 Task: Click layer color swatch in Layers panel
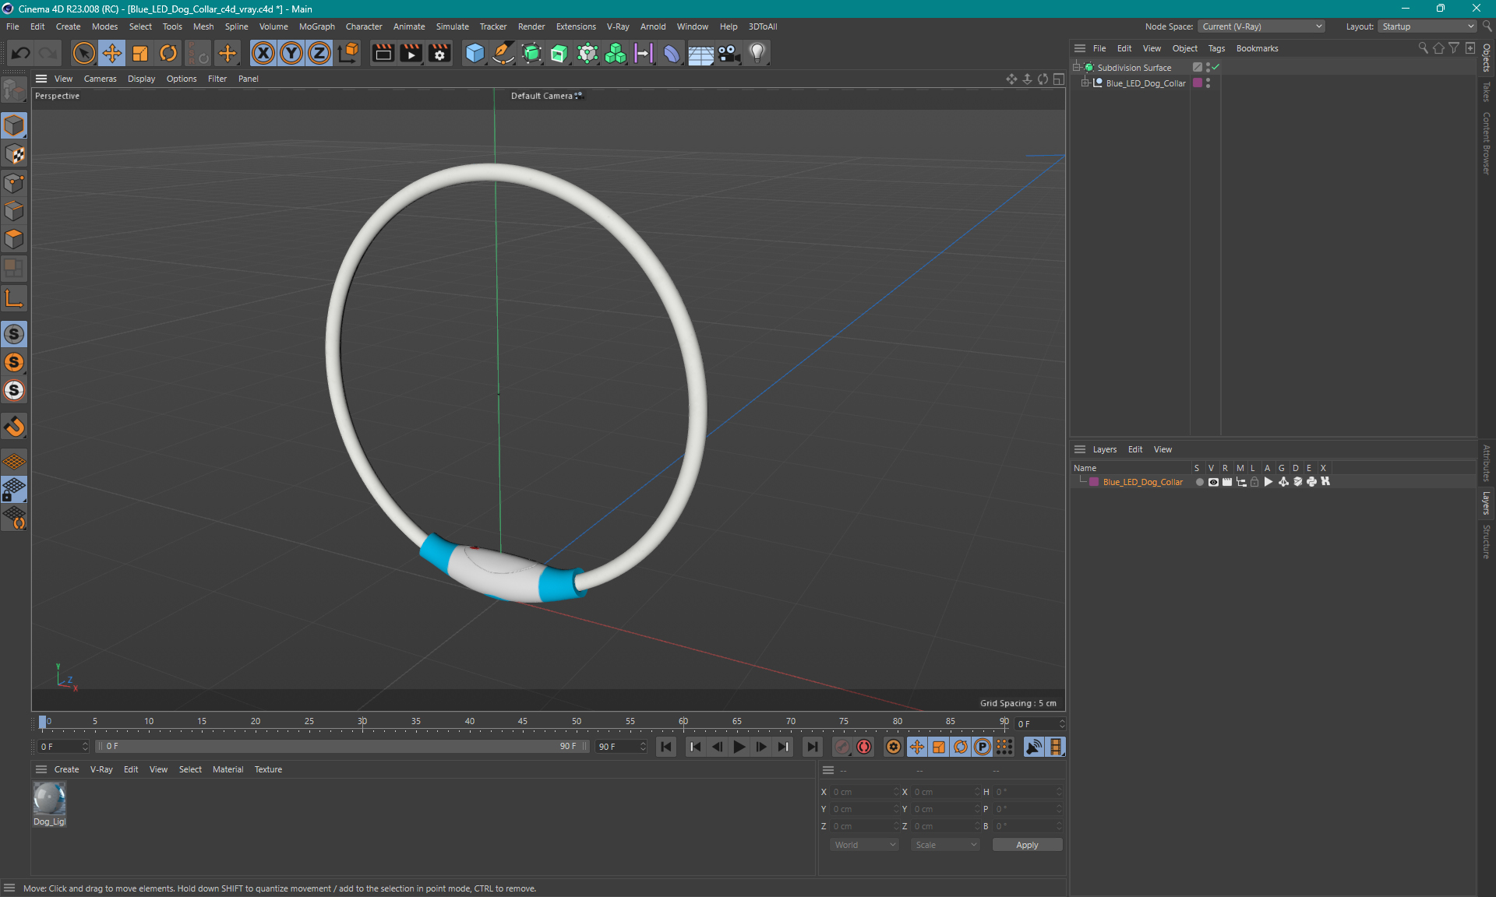tap(1094, 482)
